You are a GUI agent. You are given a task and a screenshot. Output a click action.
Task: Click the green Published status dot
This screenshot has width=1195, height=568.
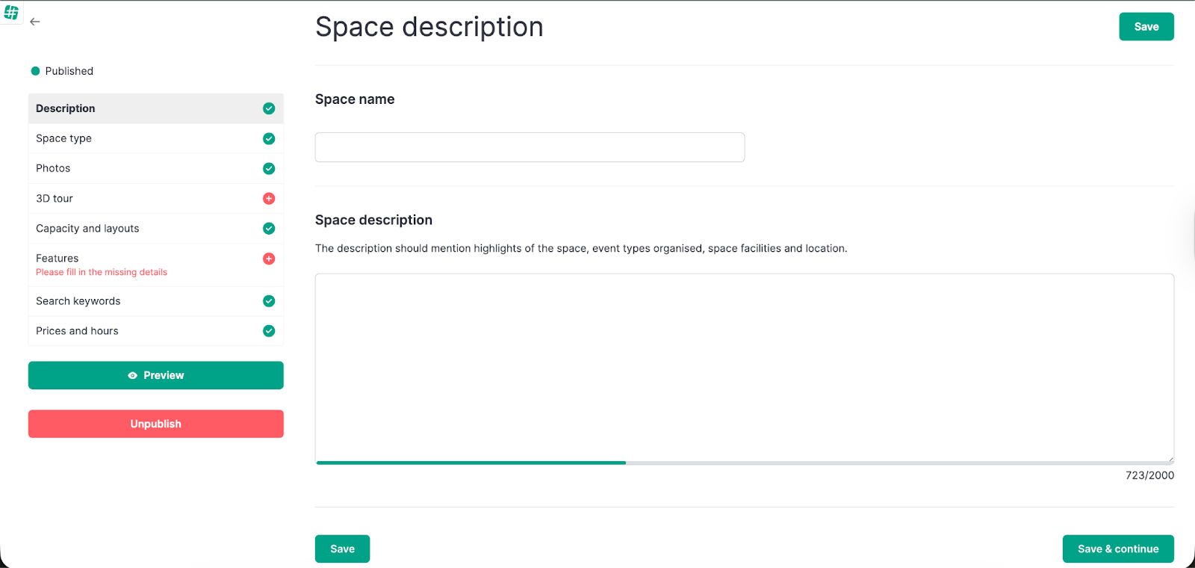[35, 72]
